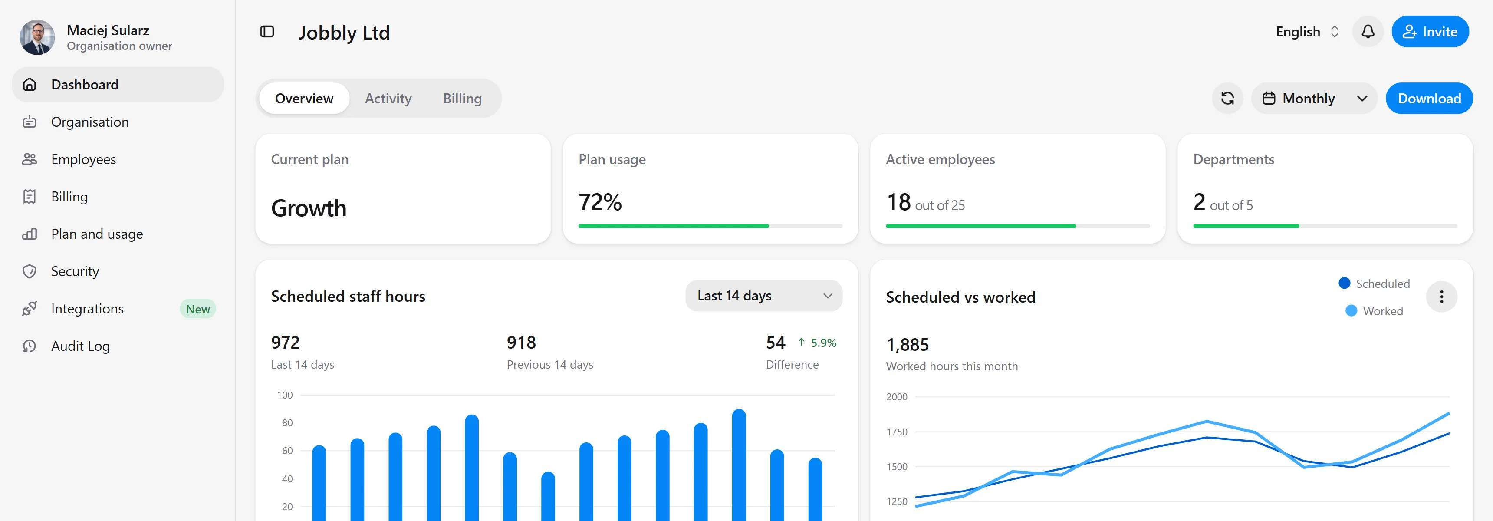Click the '2 out of 5' departments count
Screen dimensions: 1493x521
[1223, 203]
